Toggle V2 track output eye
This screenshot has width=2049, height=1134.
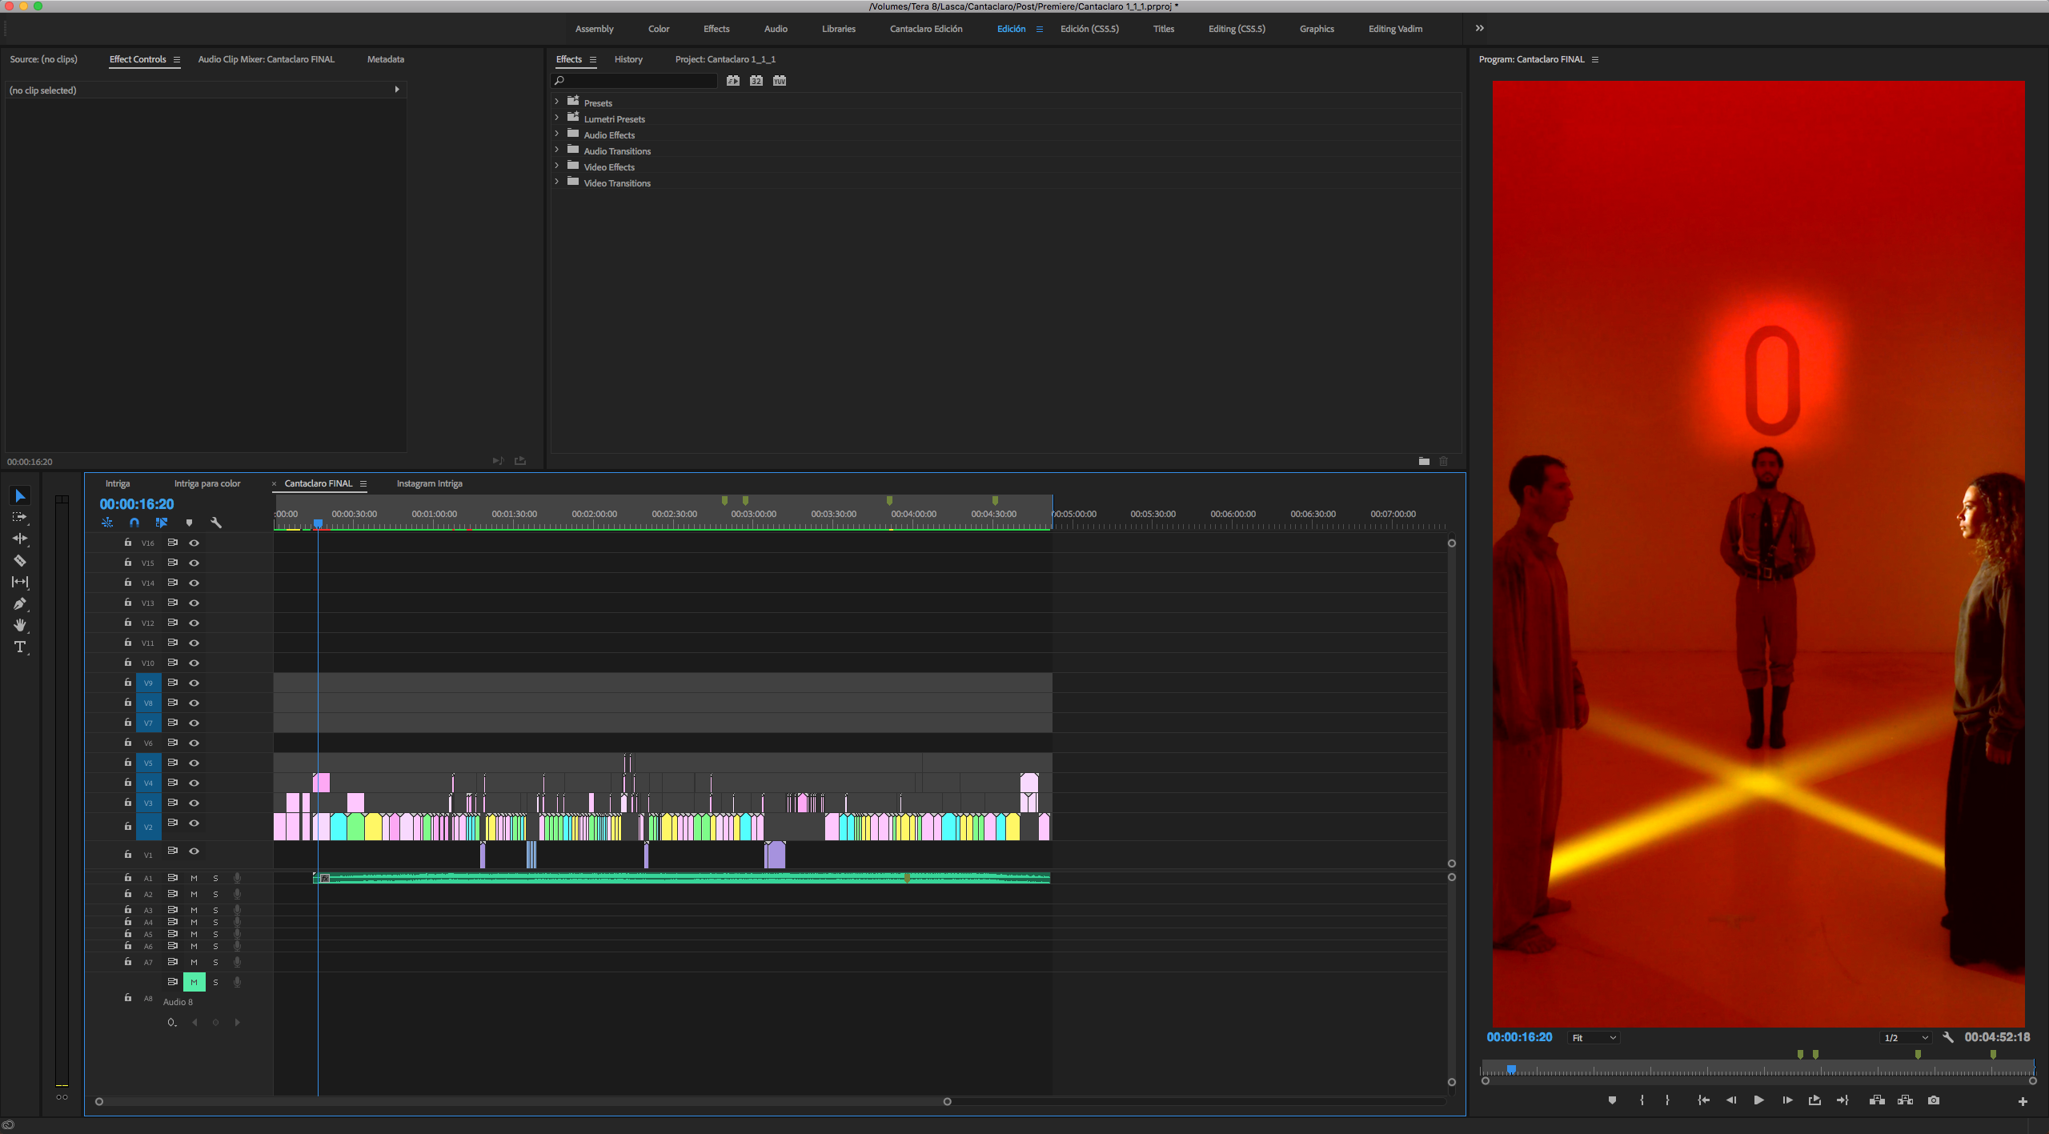194,823
